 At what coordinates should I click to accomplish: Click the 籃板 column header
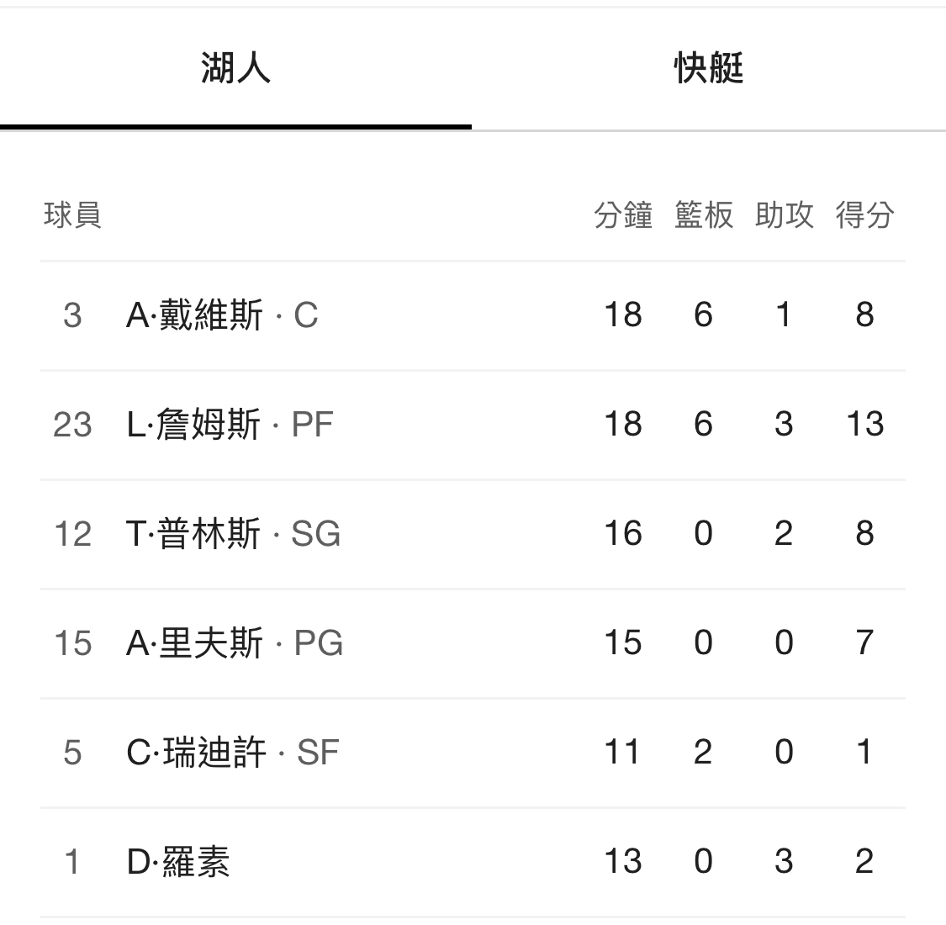(x=703, y=215)
